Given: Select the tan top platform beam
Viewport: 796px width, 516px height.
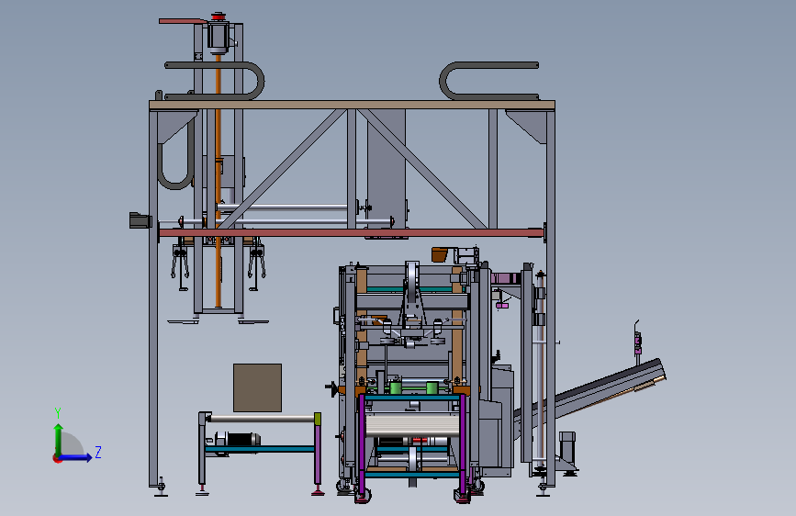Looking at the screenshot, I should [x=352, y=105].
